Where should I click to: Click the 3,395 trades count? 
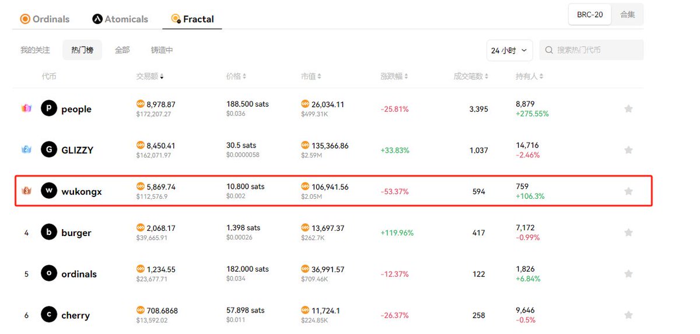point(478,109)
